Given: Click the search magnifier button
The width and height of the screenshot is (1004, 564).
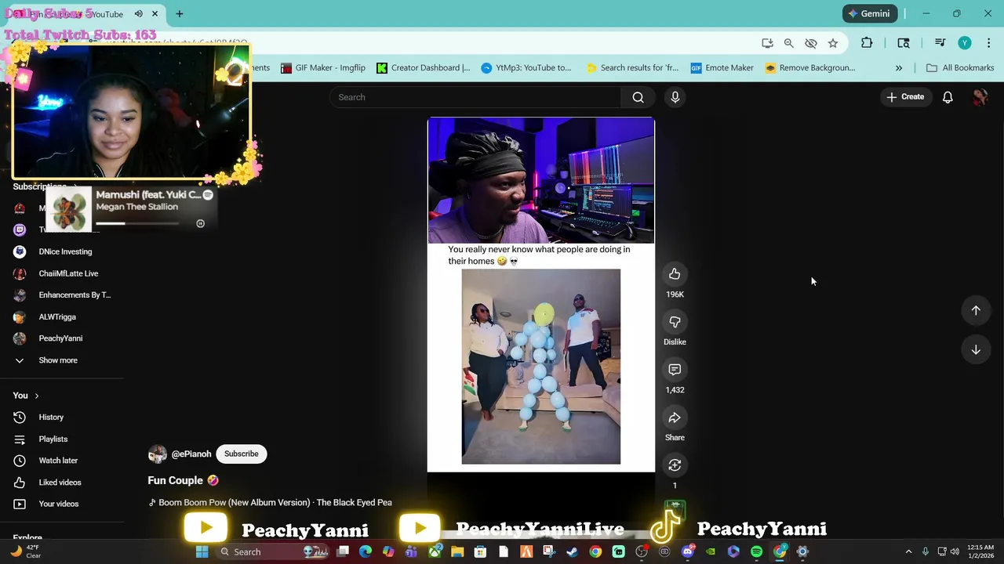Looking at the screenshot, I should click(x=638, y=97).
